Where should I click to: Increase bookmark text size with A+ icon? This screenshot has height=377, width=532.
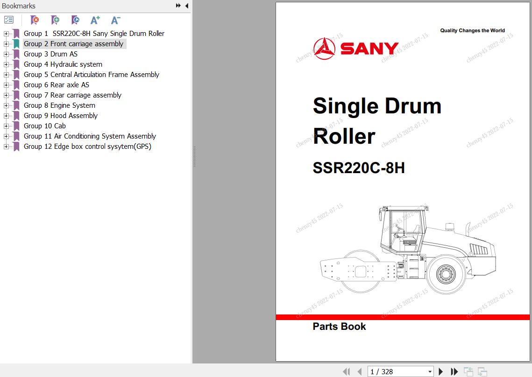coord(95,20)
